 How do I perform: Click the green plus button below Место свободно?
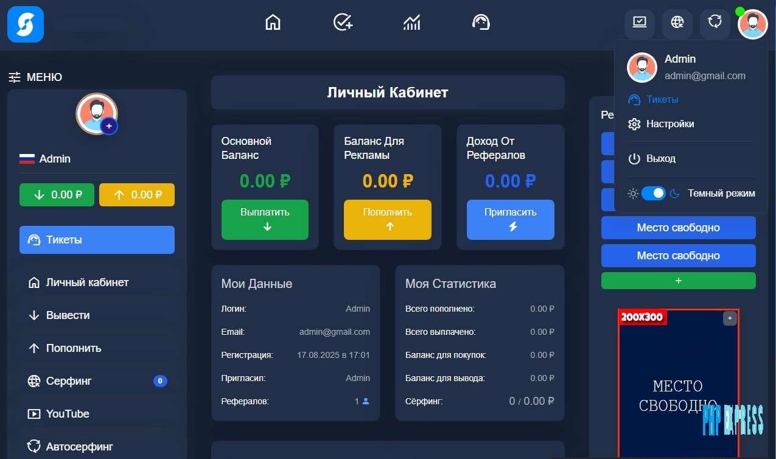pyautogui.click(x=679, y=281)
